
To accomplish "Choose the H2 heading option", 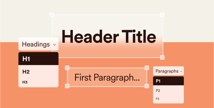I will tap(38, 72).
